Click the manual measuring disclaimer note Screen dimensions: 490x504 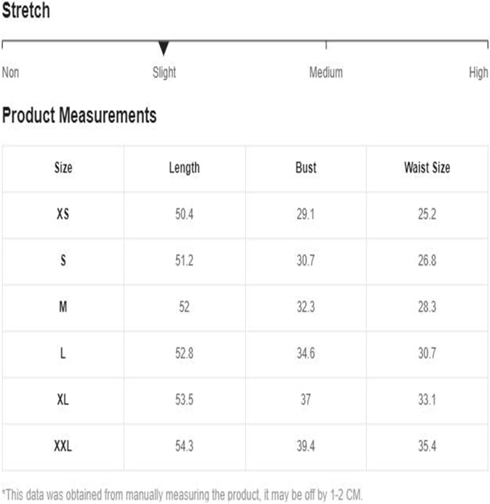coord(182,495)
